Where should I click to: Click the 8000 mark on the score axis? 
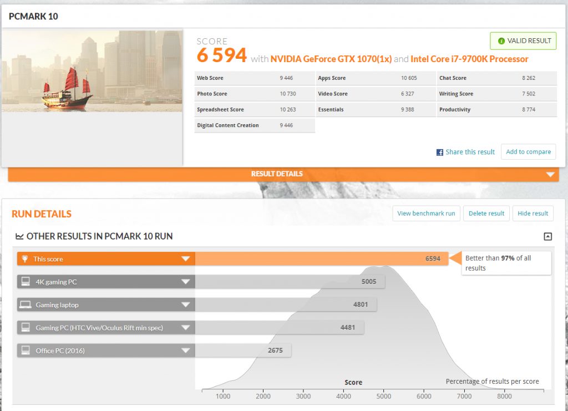click(x=504, y=396)
